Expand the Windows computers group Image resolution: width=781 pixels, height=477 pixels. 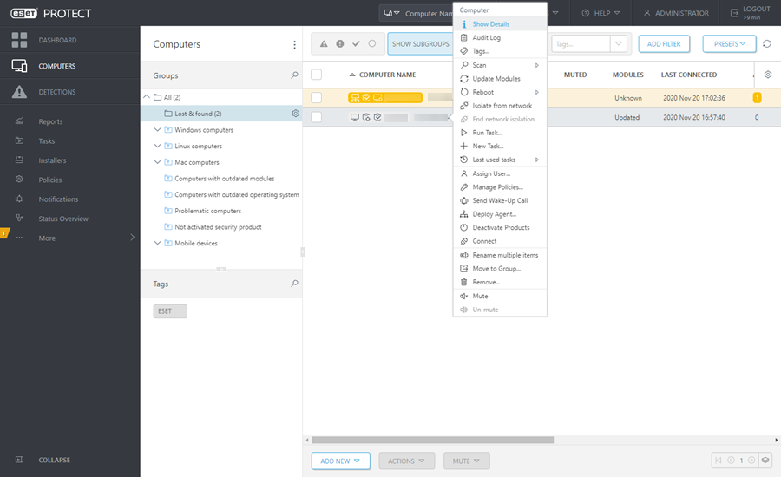(x=157, y=129)
